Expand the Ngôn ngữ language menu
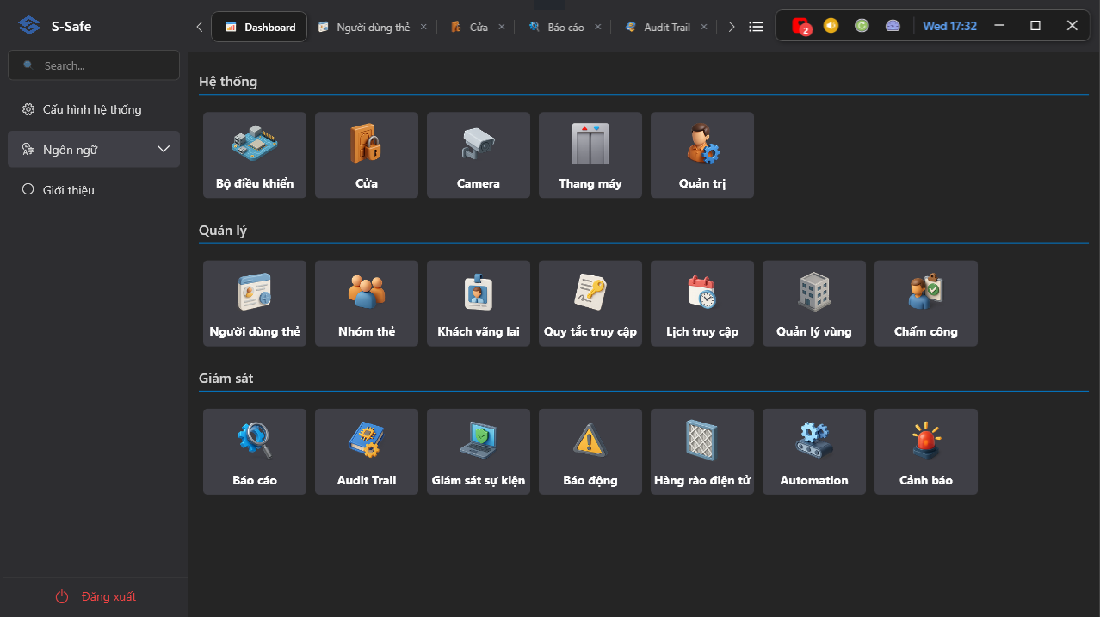The image size is (1100, 617). (x=94, y=150)
